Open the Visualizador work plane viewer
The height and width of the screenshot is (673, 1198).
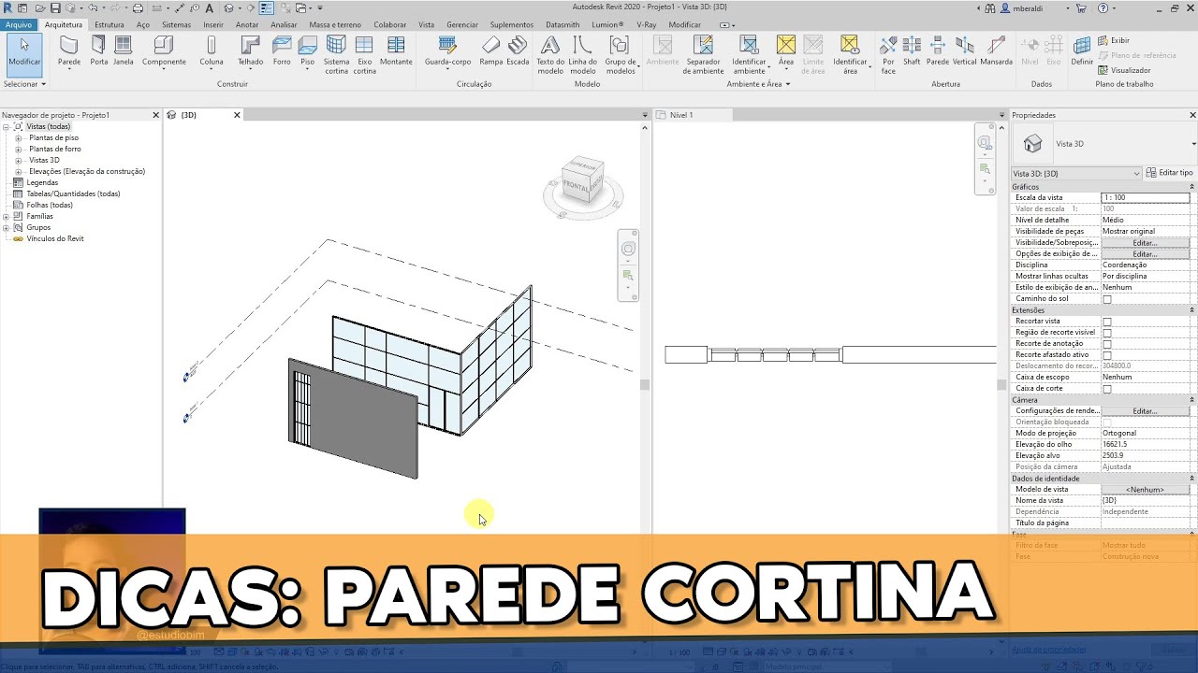click(1125, 70)
